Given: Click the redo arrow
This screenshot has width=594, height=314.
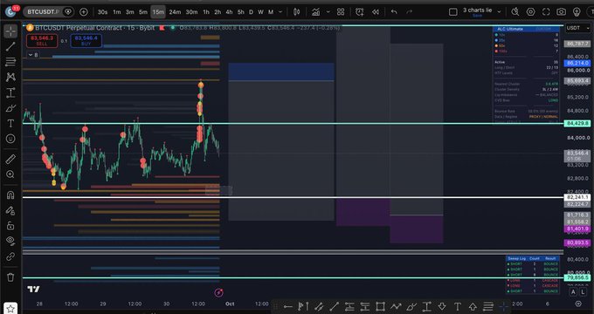Looking at the screenshot, I should click(x=409, y=12).
